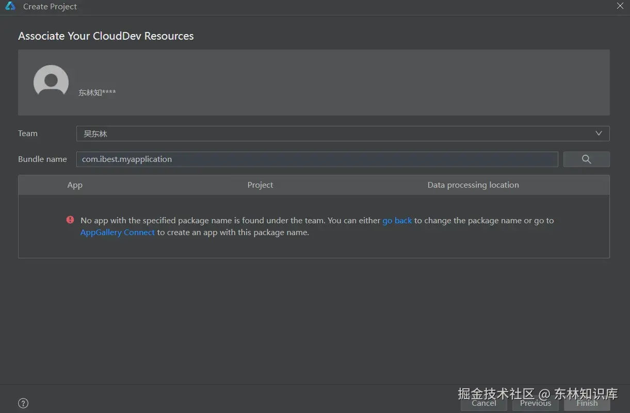Focus the Bundle name input field
The width and height of the screenshot is (630, 413).
point(317,159)
